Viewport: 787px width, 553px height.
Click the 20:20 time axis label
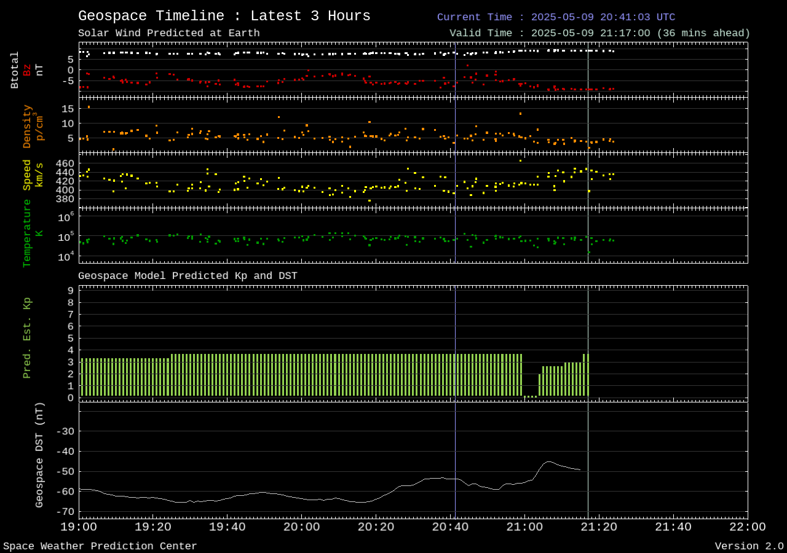[x=376, y=527]
